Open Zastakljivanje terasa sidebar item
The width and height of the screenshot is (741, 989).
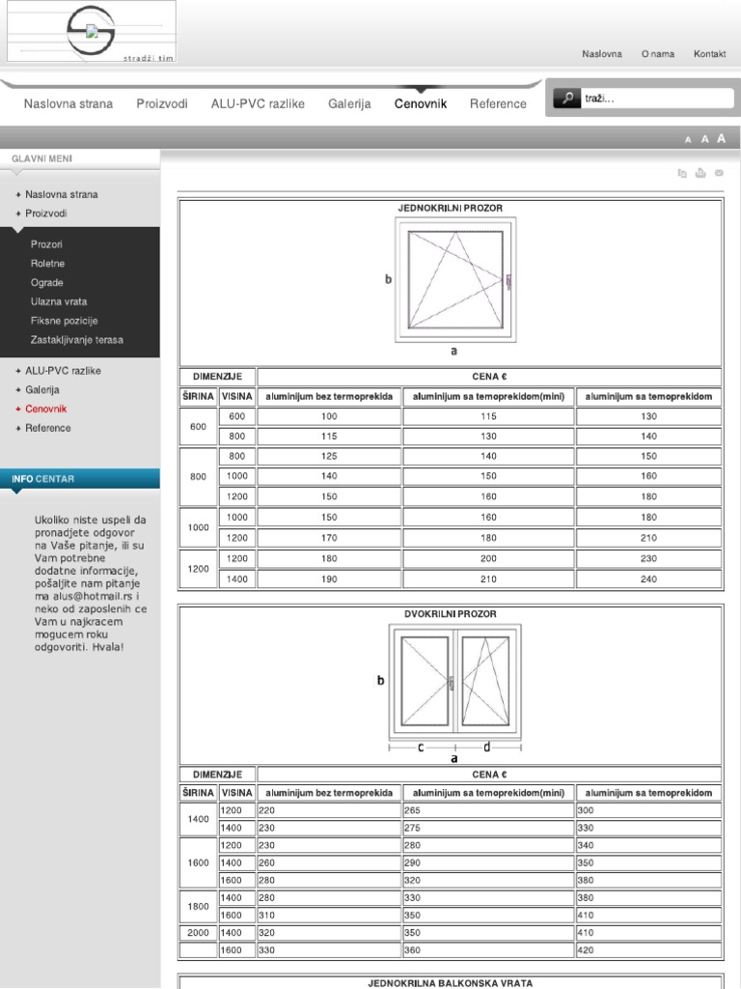point(77,340)
